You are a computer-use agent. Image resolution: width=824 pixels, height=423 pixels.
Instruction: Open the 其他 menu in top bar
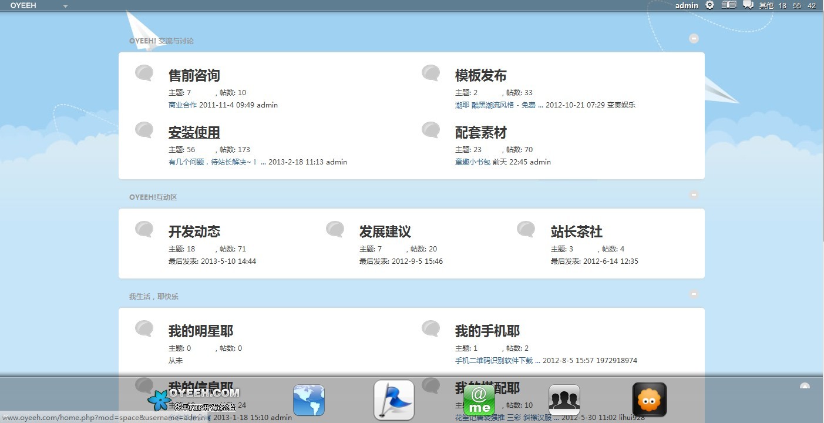pos(766,5)
